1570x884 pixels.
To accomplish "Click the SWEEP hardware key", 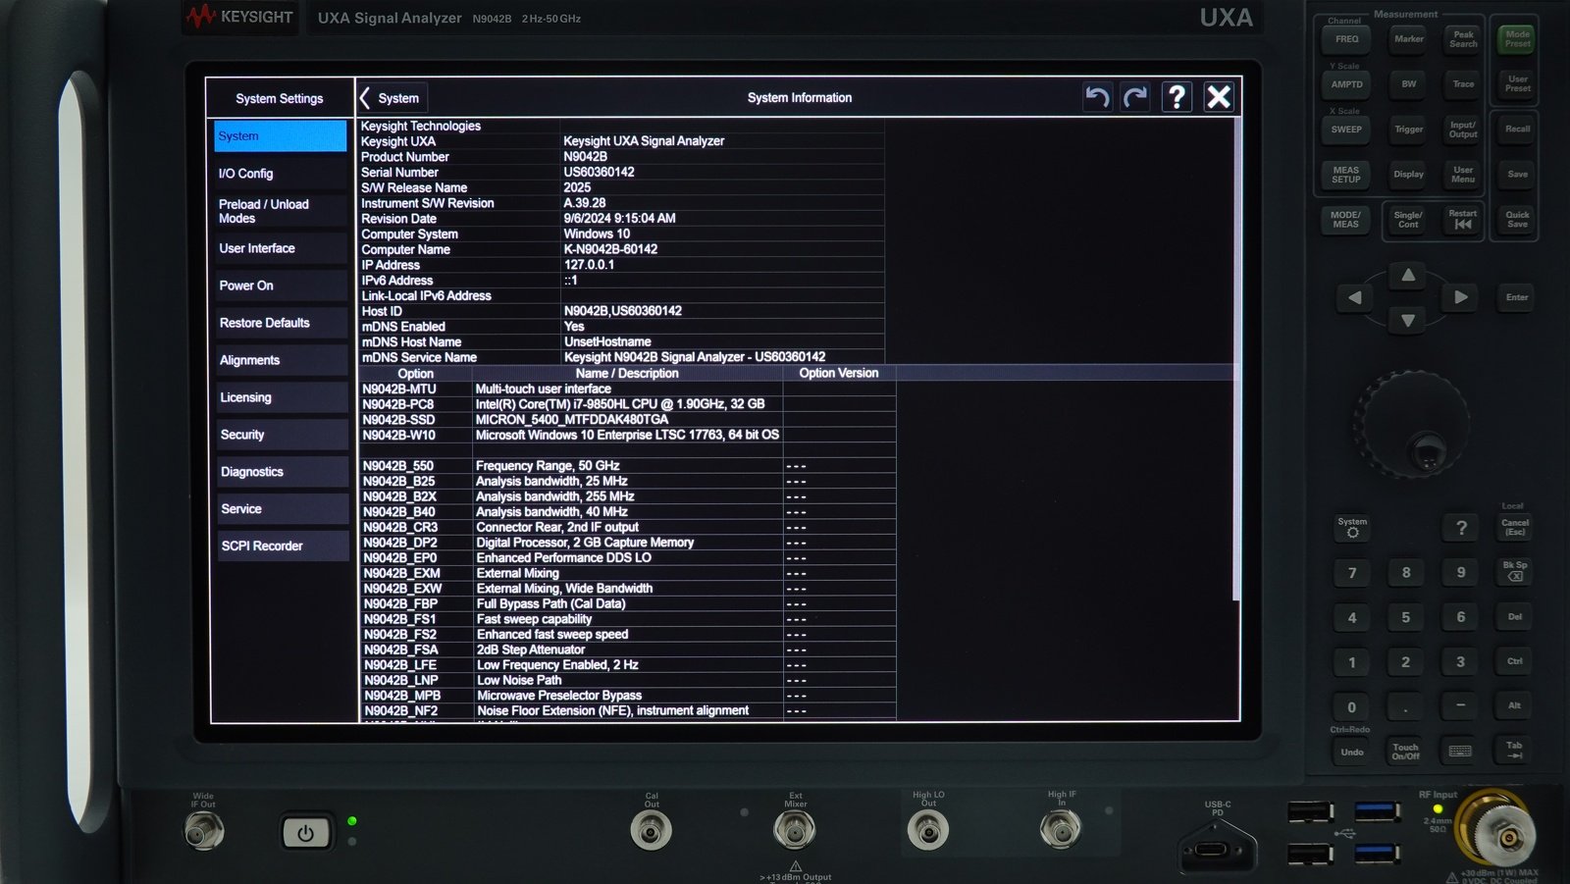I will [1346, 130].
